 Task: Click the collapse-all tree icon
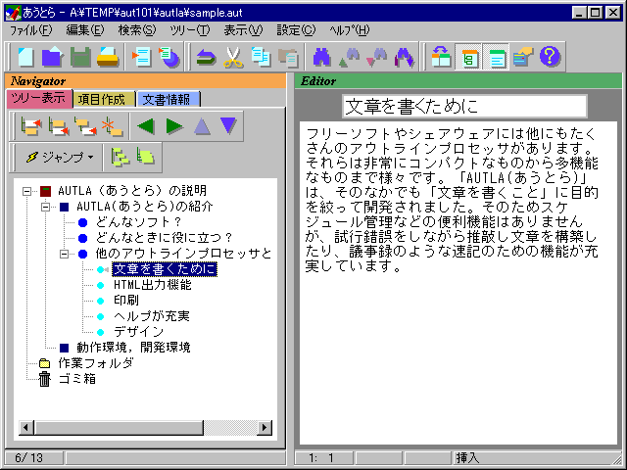point(146,157)
